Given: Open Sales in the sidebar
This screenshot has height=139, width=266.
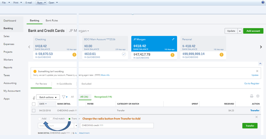Looking at the screenshot, I should click(6, 36).
